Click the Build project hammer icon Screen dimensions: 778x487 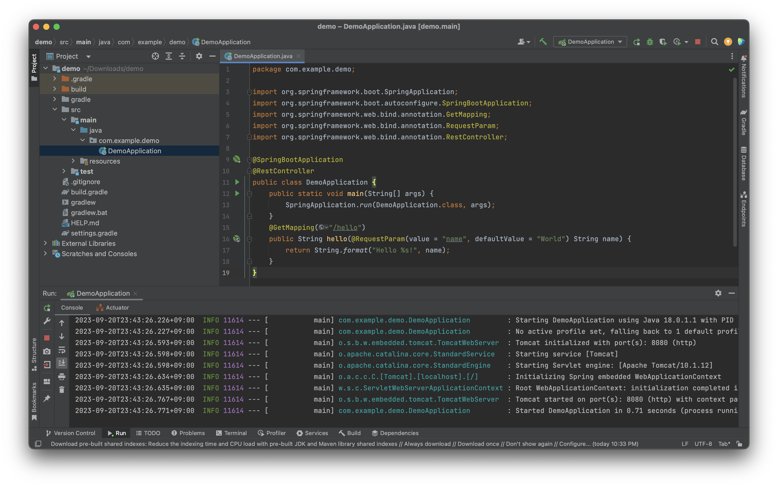pos(543,42)
